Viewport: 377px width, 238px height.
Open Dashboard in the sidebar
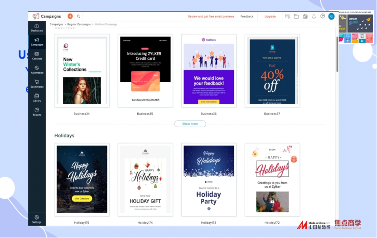pos(37,28)
